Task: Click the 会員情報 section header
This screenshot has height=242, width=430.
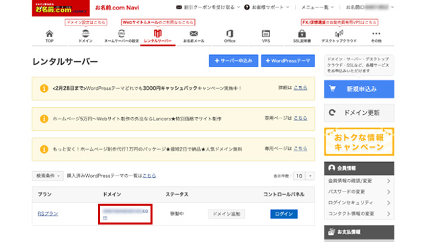Action: tap(359, 168)
